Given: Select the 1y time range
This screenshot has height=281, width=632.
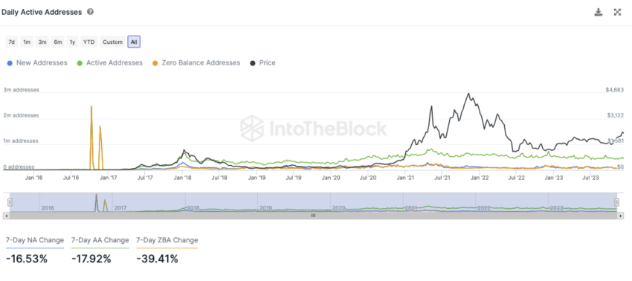Looking at the screenshot, I should 72,42.
